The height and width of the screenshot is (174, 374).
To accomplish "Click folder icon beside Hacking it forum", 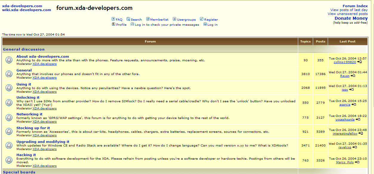I will tap(9, 160).
